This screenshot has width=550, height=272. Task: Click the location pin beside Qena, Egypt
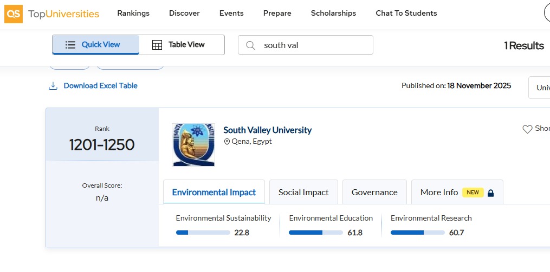227,142
